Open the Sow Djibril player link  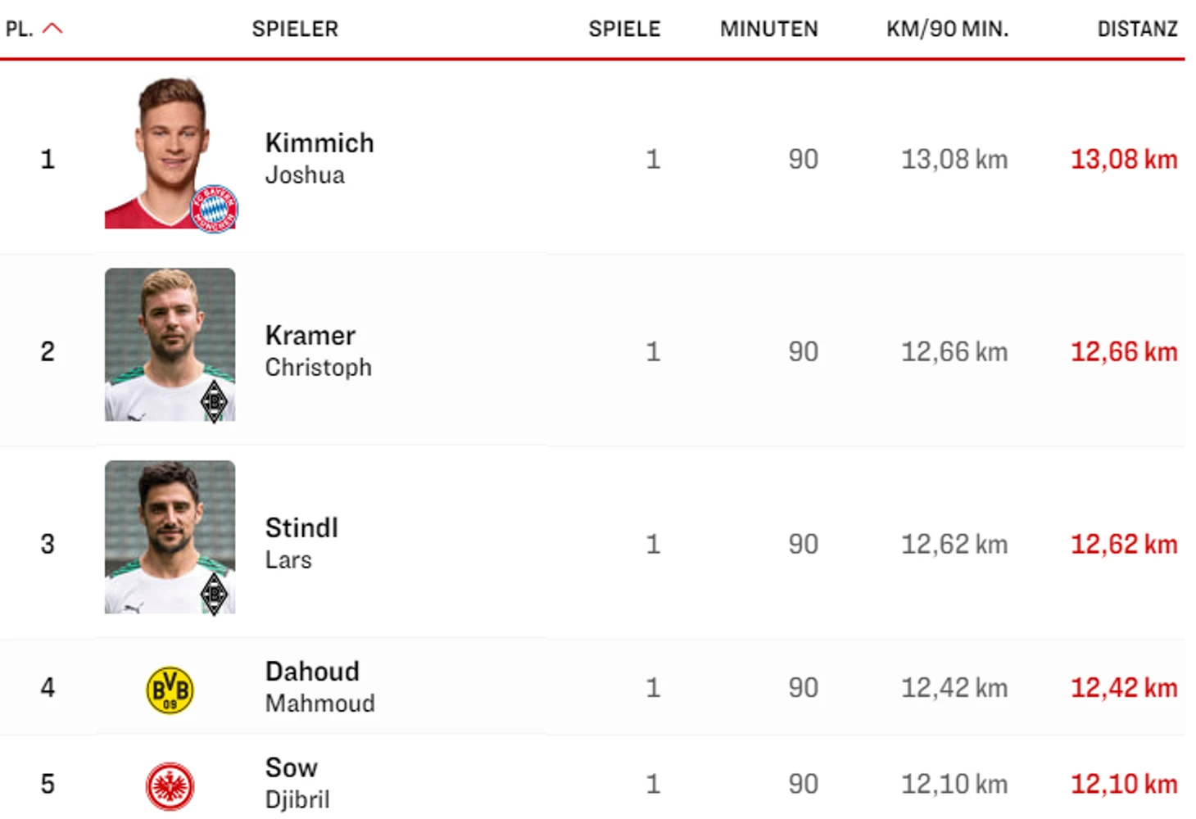[297, 783]
